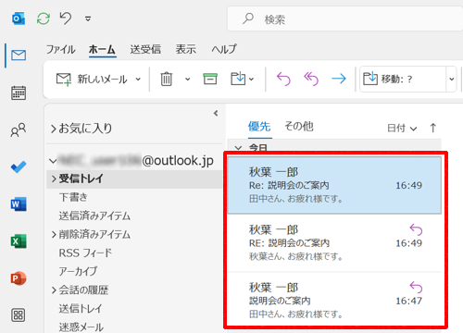Open the 新しいメール dropdown arrow
Viewport: 463px width, 333px height.
[138, 80]
